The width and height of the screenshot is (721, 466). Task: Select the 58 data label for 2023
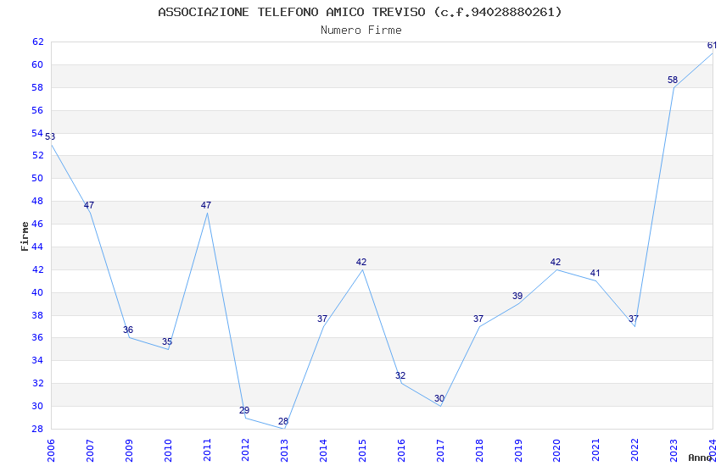(673, 80)
